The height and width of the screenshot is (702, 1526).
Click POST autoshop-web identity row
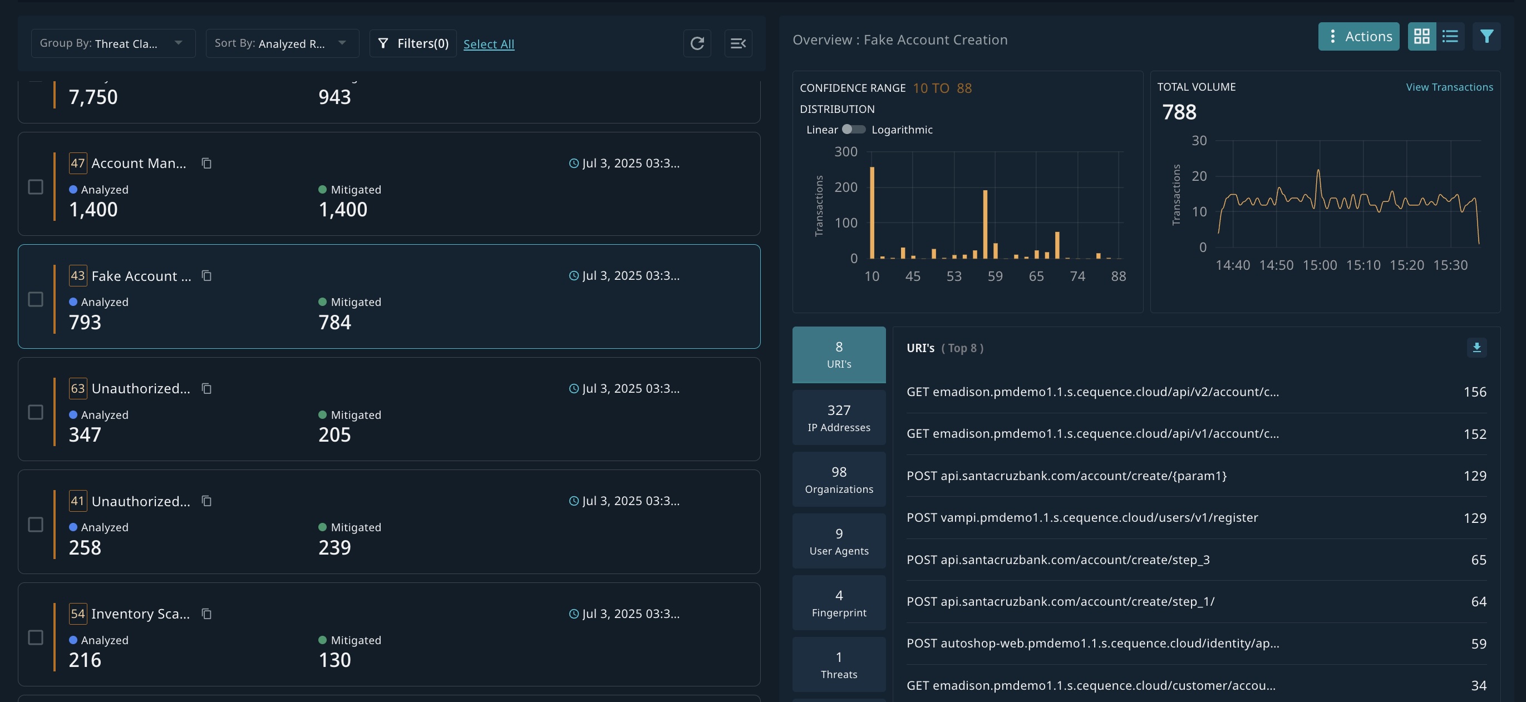(x=1196, y=644)
